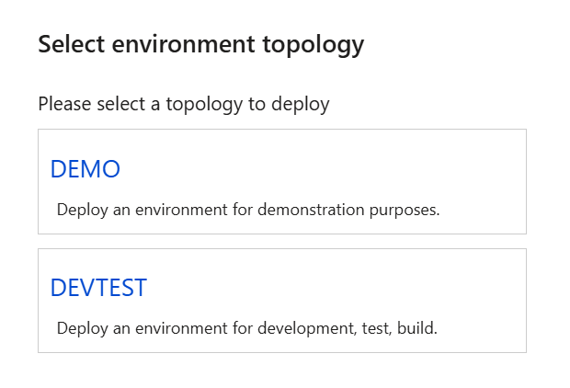The image size is (570, 388).
Task: Pick the topology for build environments
Action: click(x=282, y=301)
